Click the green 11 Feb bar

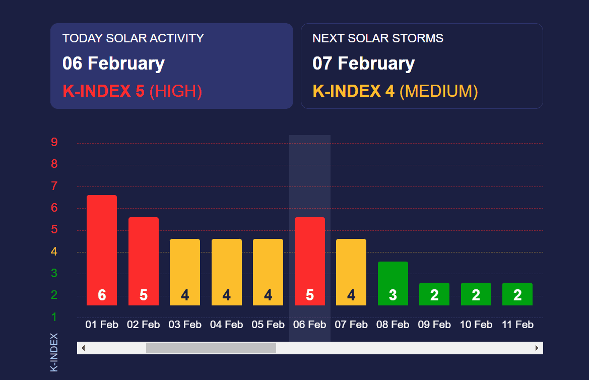pyautogui.click(x=517, y=294)
